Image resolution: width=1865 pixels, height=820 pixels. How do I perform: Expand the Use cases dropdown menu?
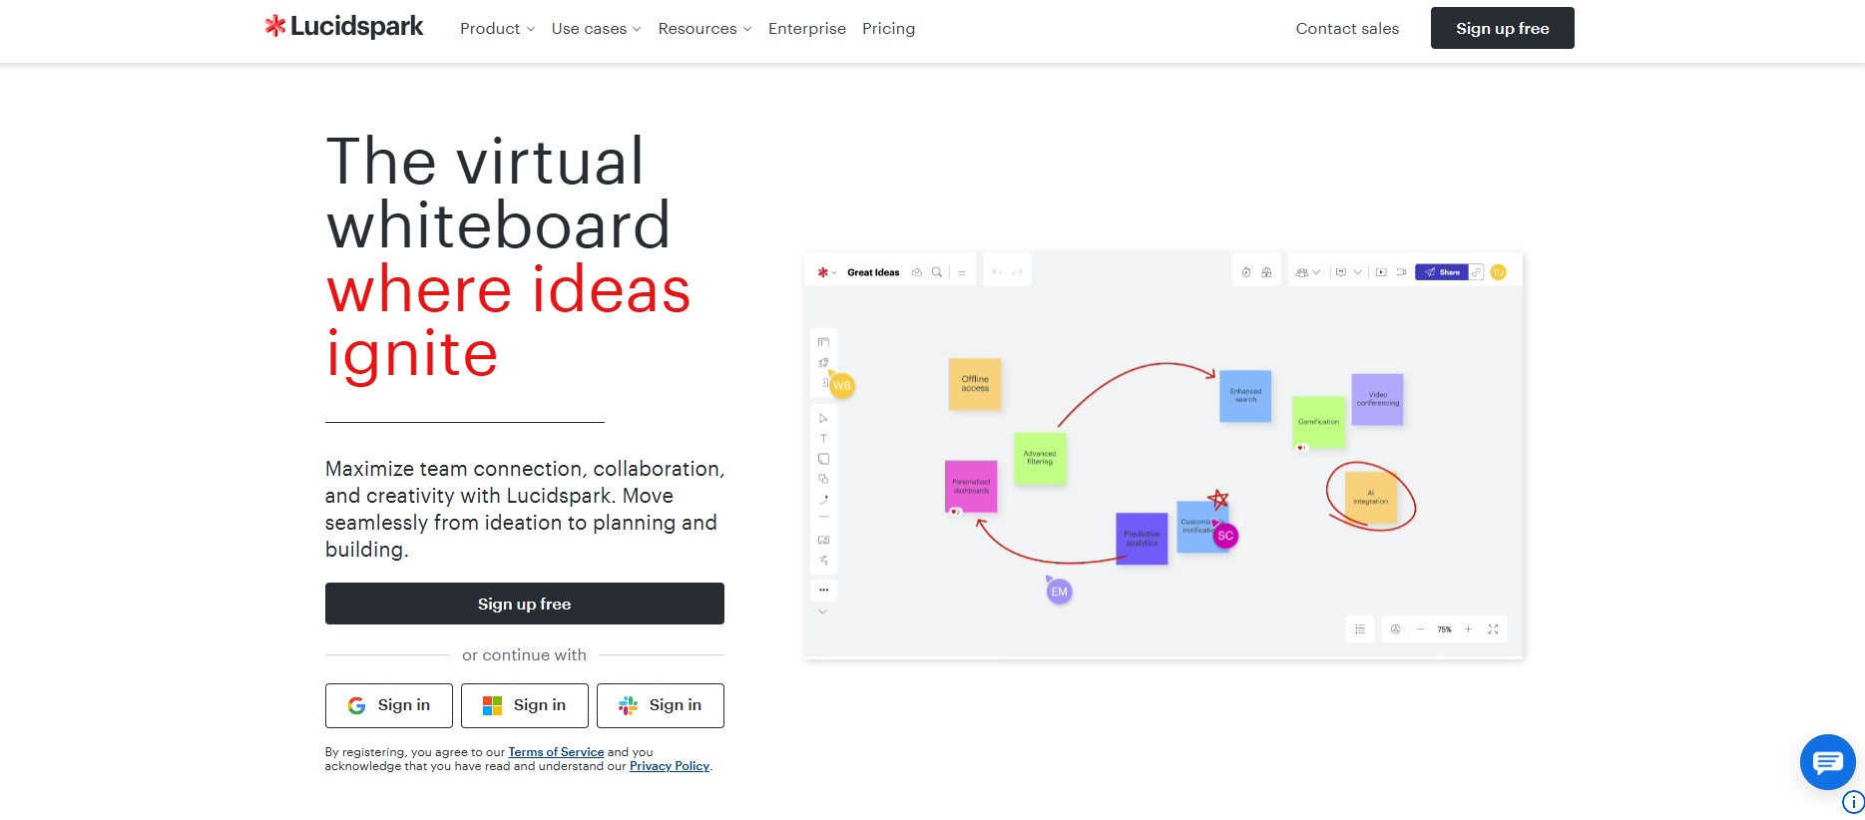pos(596,29)
